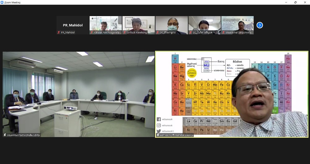Viewport: 310px width, 164px height.
Task: Click the muted mic icon on Siriluck's tile
Action: point(125,32)
